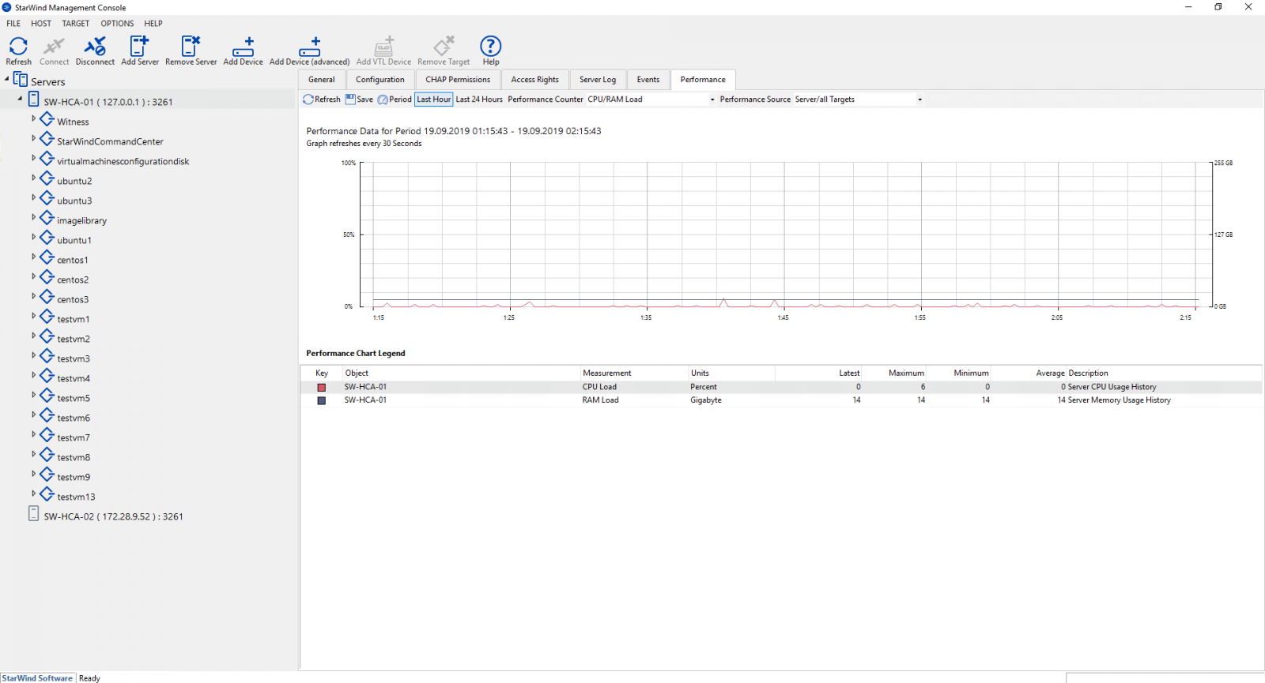Click the Remove Server icon

(191, 46)
